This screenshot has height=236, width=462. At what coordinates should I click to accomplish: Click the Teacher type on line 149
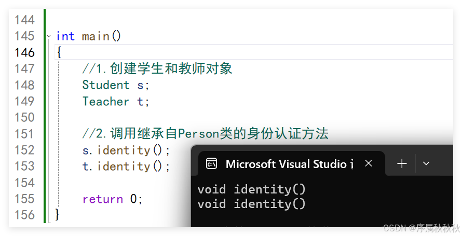[106, 101]
